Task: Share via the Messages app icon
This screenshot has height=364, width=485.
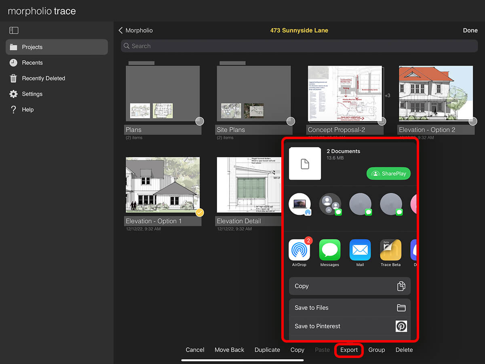Action: pyautogui.click(x=329, y=250)
